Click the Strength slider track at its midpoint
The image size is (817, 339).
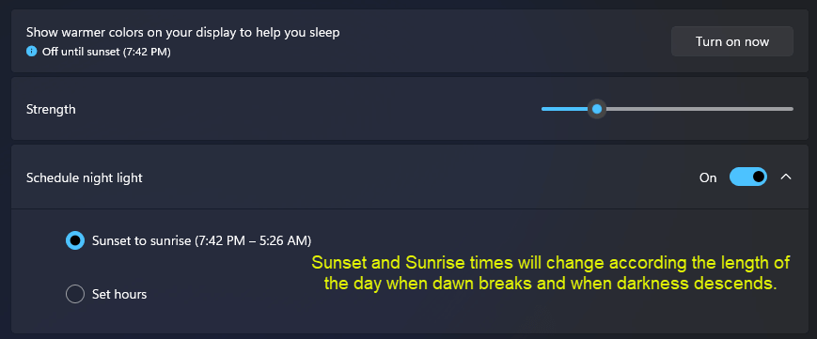pyautogui.click(x=668, y=109)
